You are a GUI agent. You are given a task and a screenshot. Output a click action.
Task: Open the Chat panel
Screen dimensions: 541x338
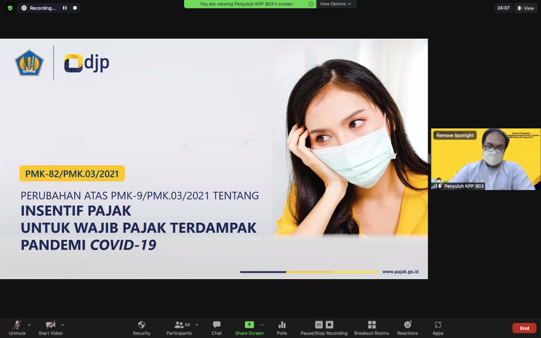(216, 325)
